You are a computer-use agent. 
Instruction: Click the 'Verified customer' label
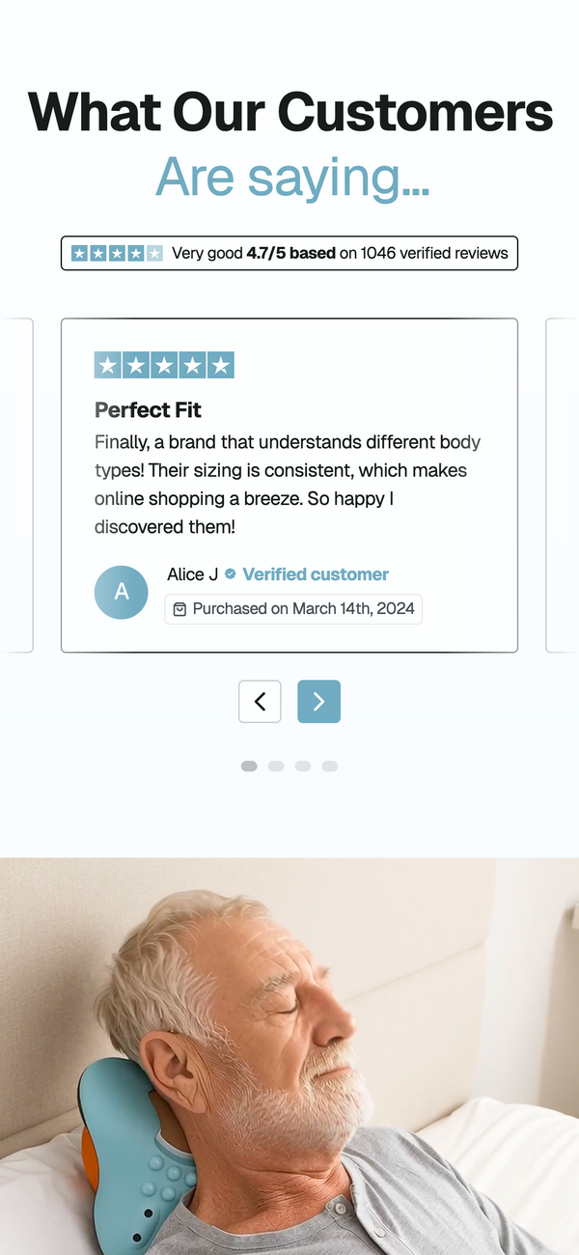click(x=316, y=574)
